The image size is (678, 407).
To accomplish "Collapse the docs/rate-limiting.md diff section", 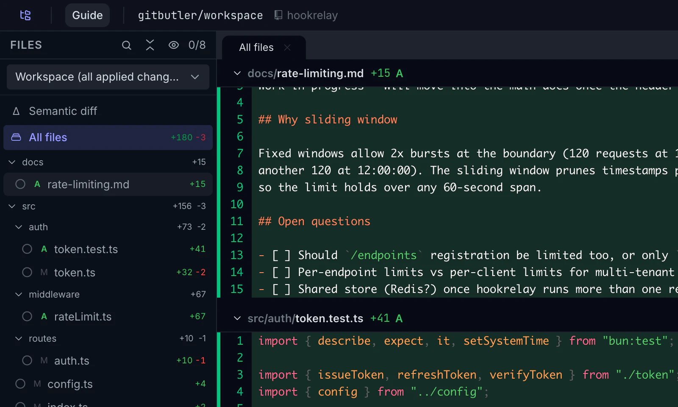I will (x=237, y=73).
